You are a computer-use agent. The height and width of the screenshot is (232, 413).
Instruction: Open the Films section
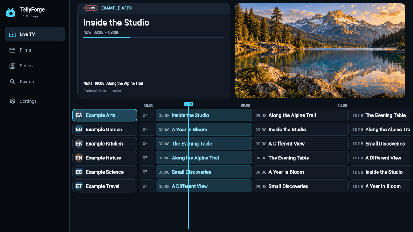point(35,50)
